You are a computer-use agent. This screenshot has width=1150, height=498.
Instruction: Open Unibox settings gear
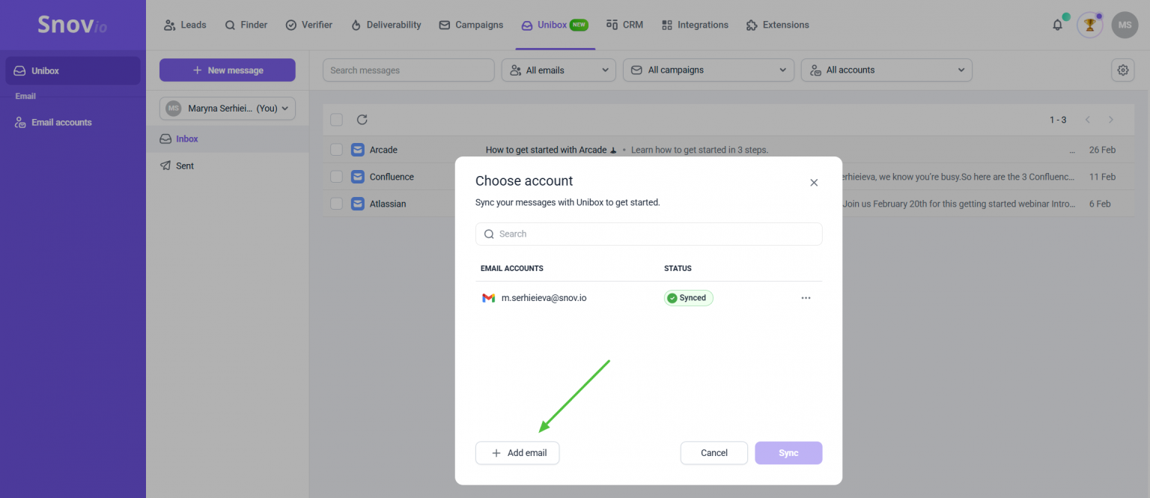(1122, 70)
